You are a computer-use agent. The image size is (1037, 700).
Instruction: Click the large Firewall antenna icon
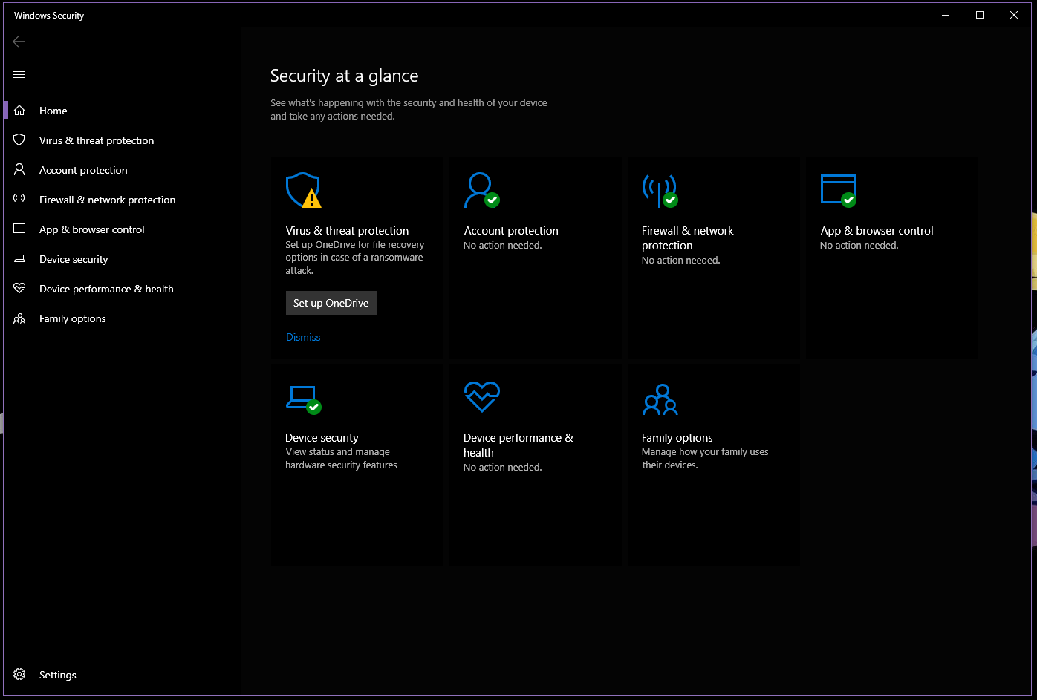click(x=660, y=190)
